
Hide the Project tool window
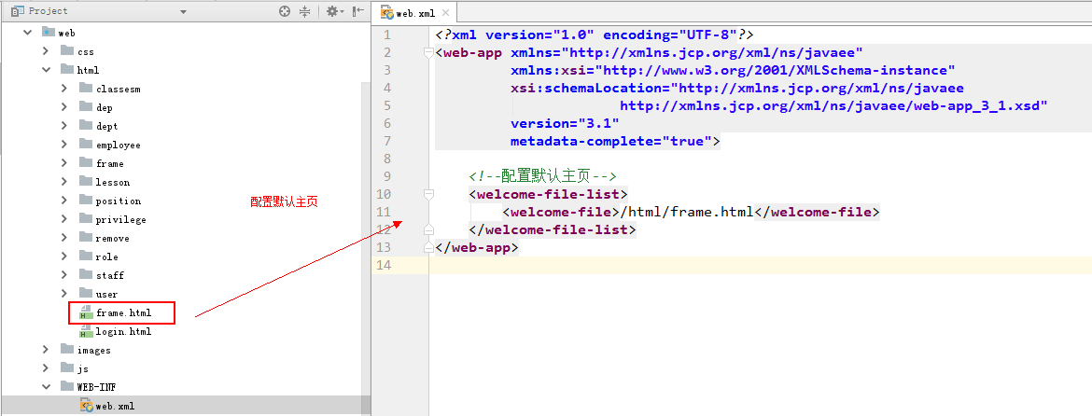point(358,11)
